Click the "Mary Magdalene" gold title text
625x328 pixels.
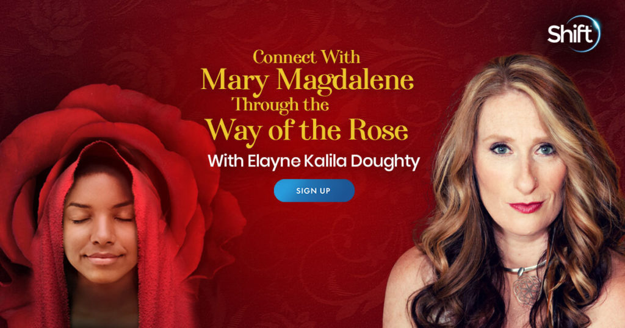pos(307,81)
